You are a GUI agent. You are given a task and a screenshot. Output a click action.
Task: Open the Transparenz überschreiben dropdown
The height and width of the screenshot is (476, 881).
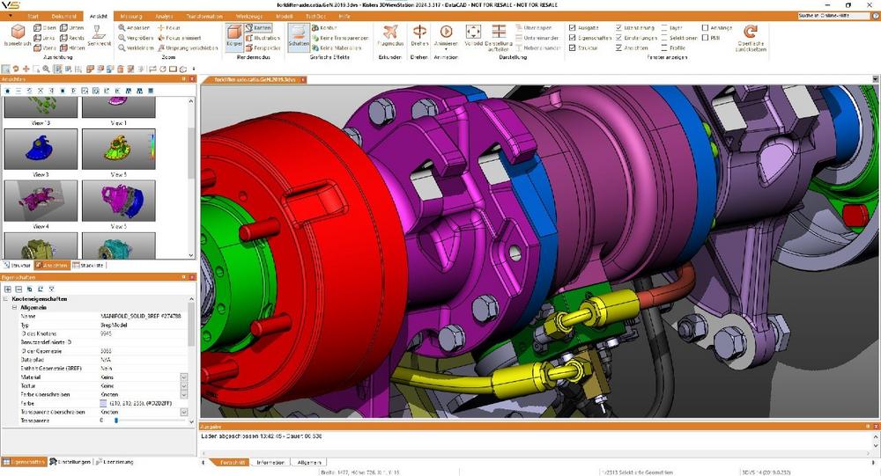184,412
